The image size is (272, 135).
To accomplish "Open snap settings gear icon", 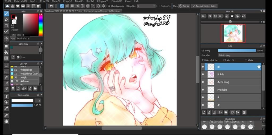I will point(103,6).
